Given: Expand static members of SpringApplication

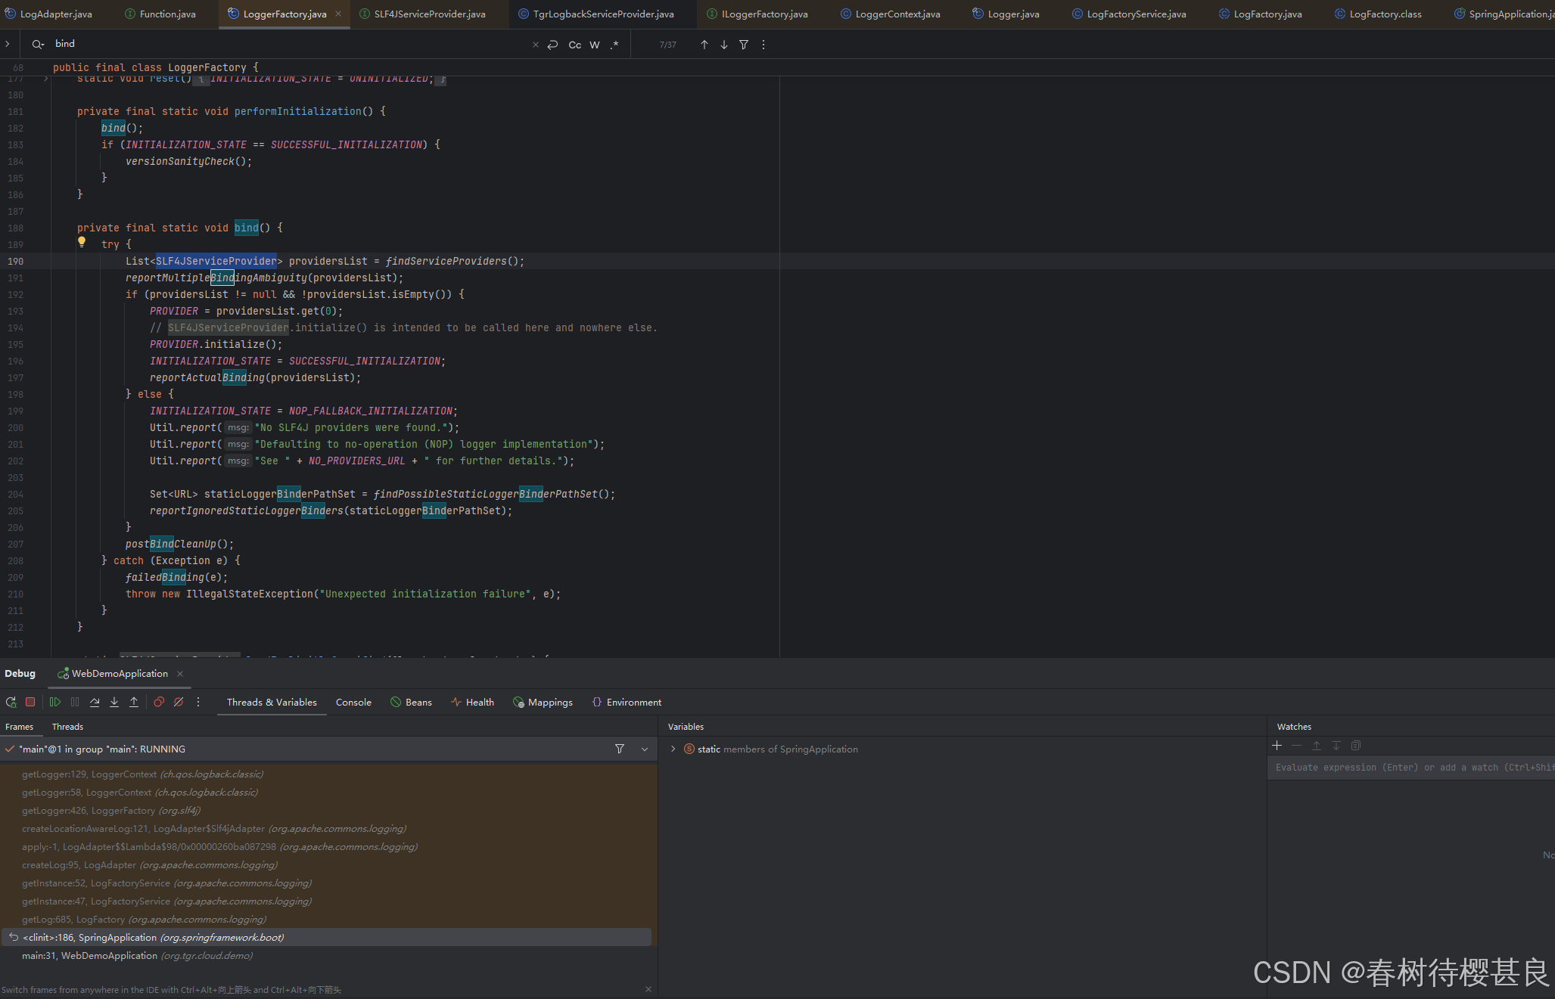Looking at the screenshot, I should coord(673,749).
